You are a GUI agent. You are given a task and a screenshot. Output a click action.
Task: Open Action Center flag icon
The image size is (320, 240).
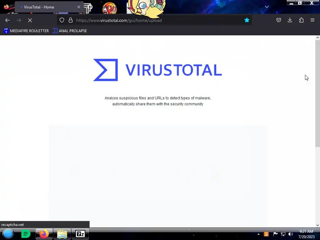coord(275,234)
